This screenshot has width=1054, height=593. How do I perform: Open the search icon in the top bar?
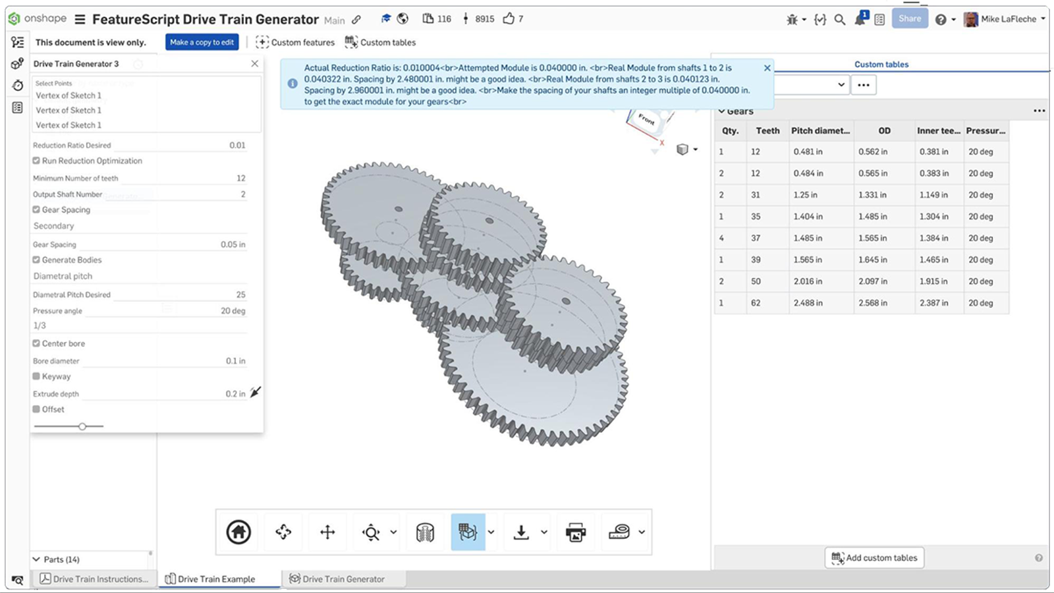tap(839, 19)
